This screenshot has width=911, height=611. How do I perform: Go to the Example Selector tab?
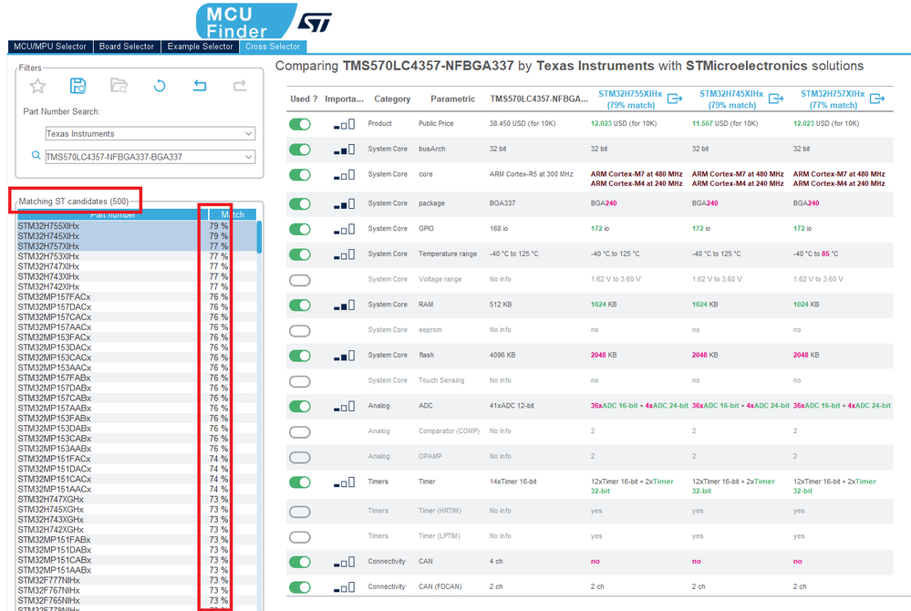click(x=200, y=47)
